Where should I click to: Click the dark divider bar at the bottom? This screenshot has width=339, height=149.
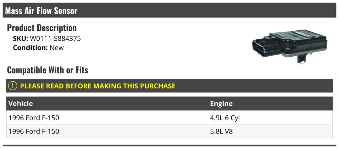tap(169, 146)
